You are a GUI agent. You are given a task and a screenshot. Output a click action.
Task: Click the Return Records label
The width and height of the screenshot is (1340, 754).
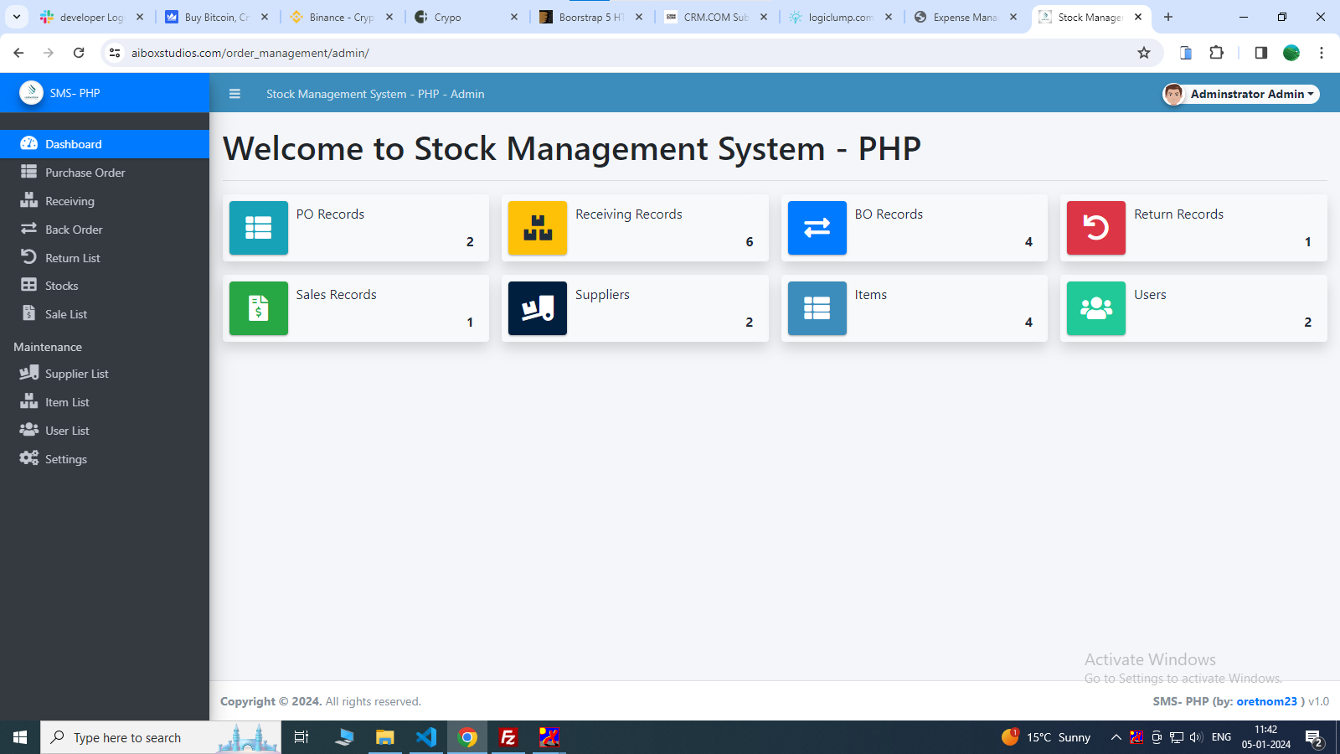pos(1178,214)
